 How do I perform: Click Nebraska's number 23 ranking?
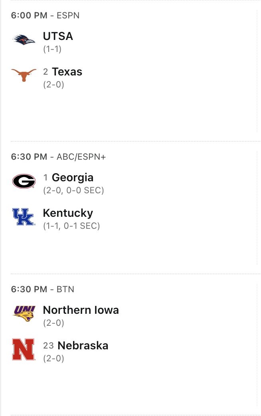coord(48,346)
